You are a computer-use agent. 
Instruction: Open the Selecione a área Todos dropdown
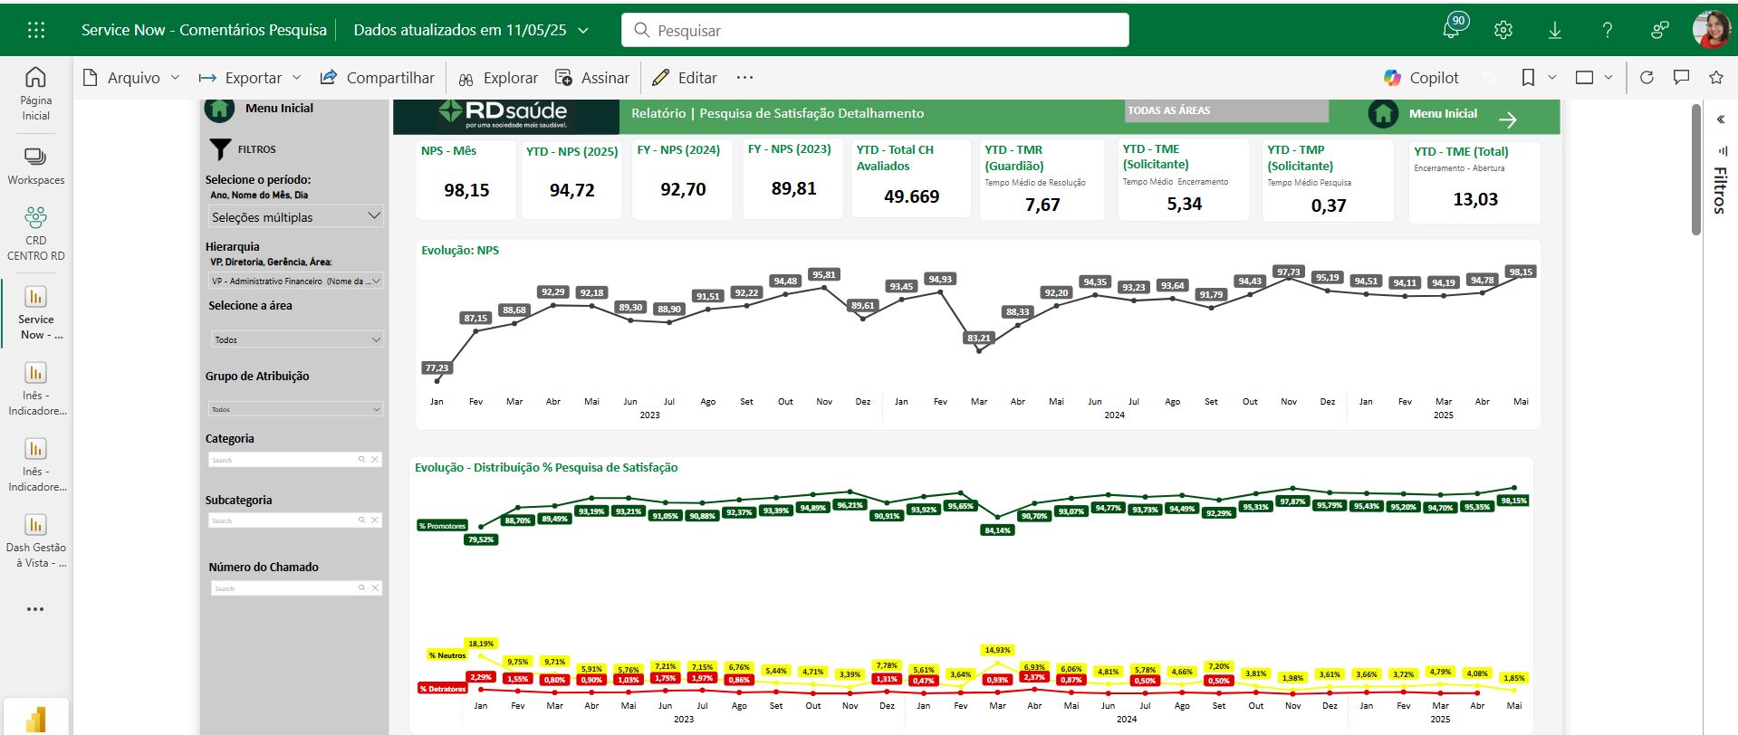point(297,339)
